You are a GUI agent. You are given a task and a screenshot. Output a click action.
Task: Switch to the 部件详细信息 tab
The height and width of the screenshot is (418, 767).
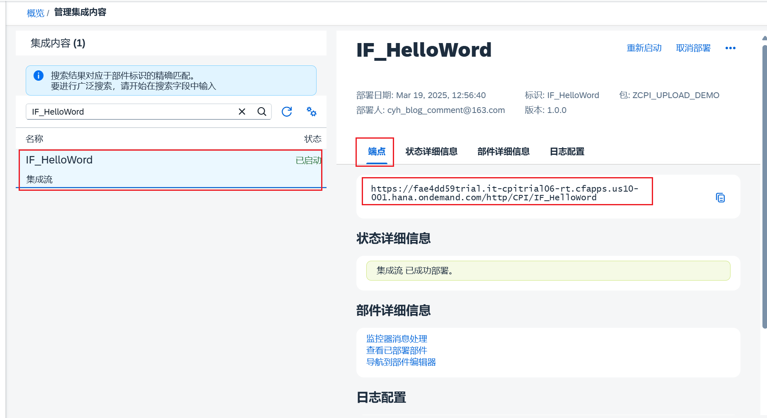pos(503,151)
